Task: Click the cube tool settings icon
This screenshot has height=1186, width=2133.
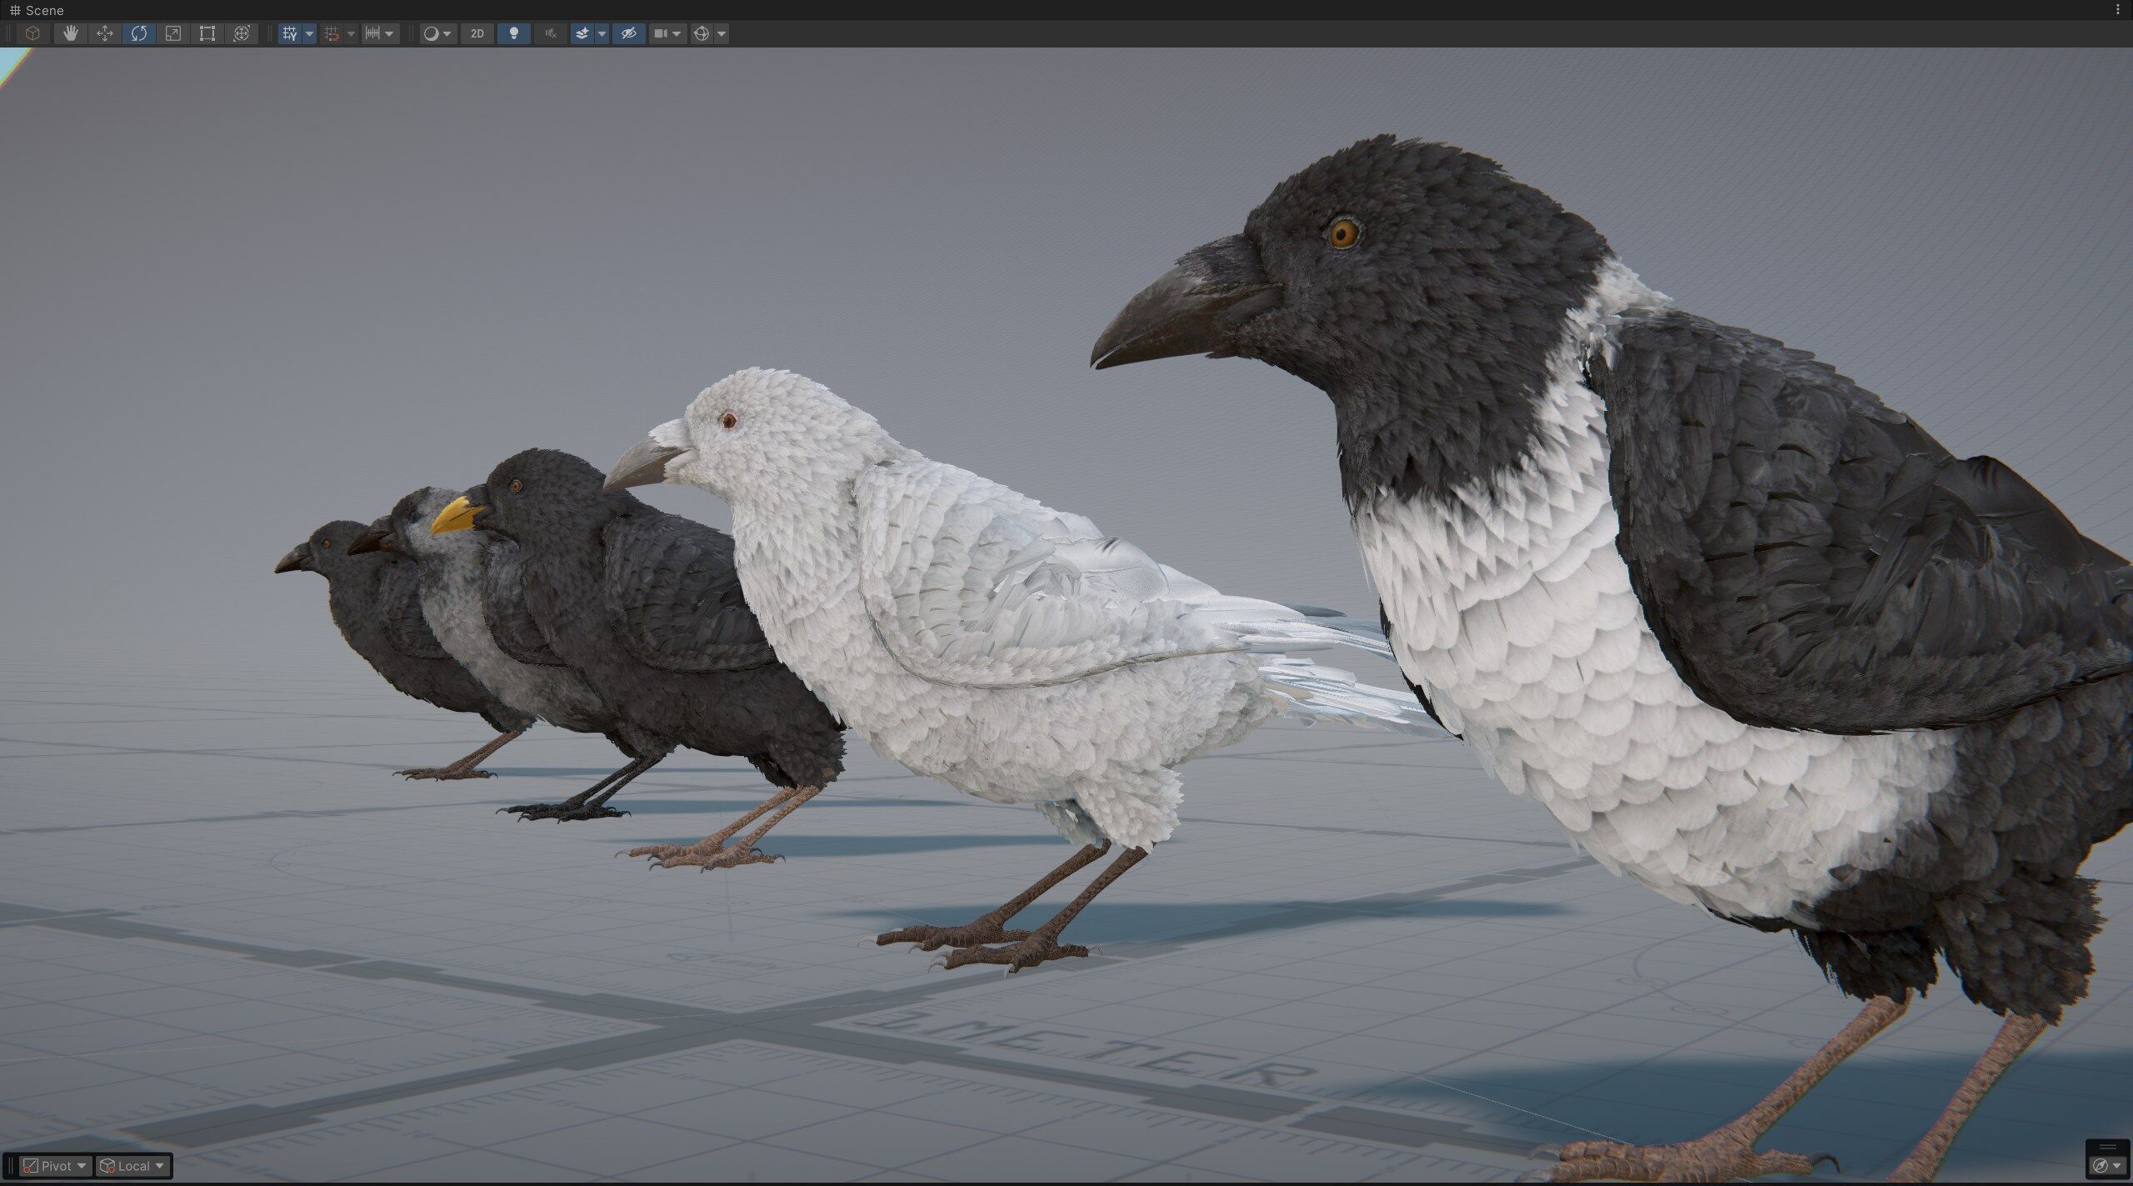Action: 32,33
